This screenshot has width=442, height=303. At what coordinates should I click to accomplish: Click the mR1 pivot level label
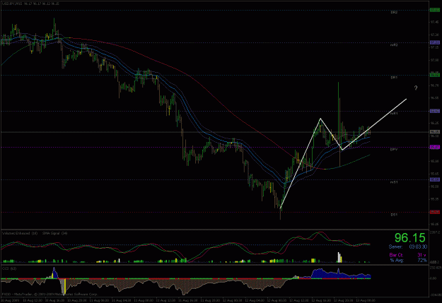[x=394, y=113]
